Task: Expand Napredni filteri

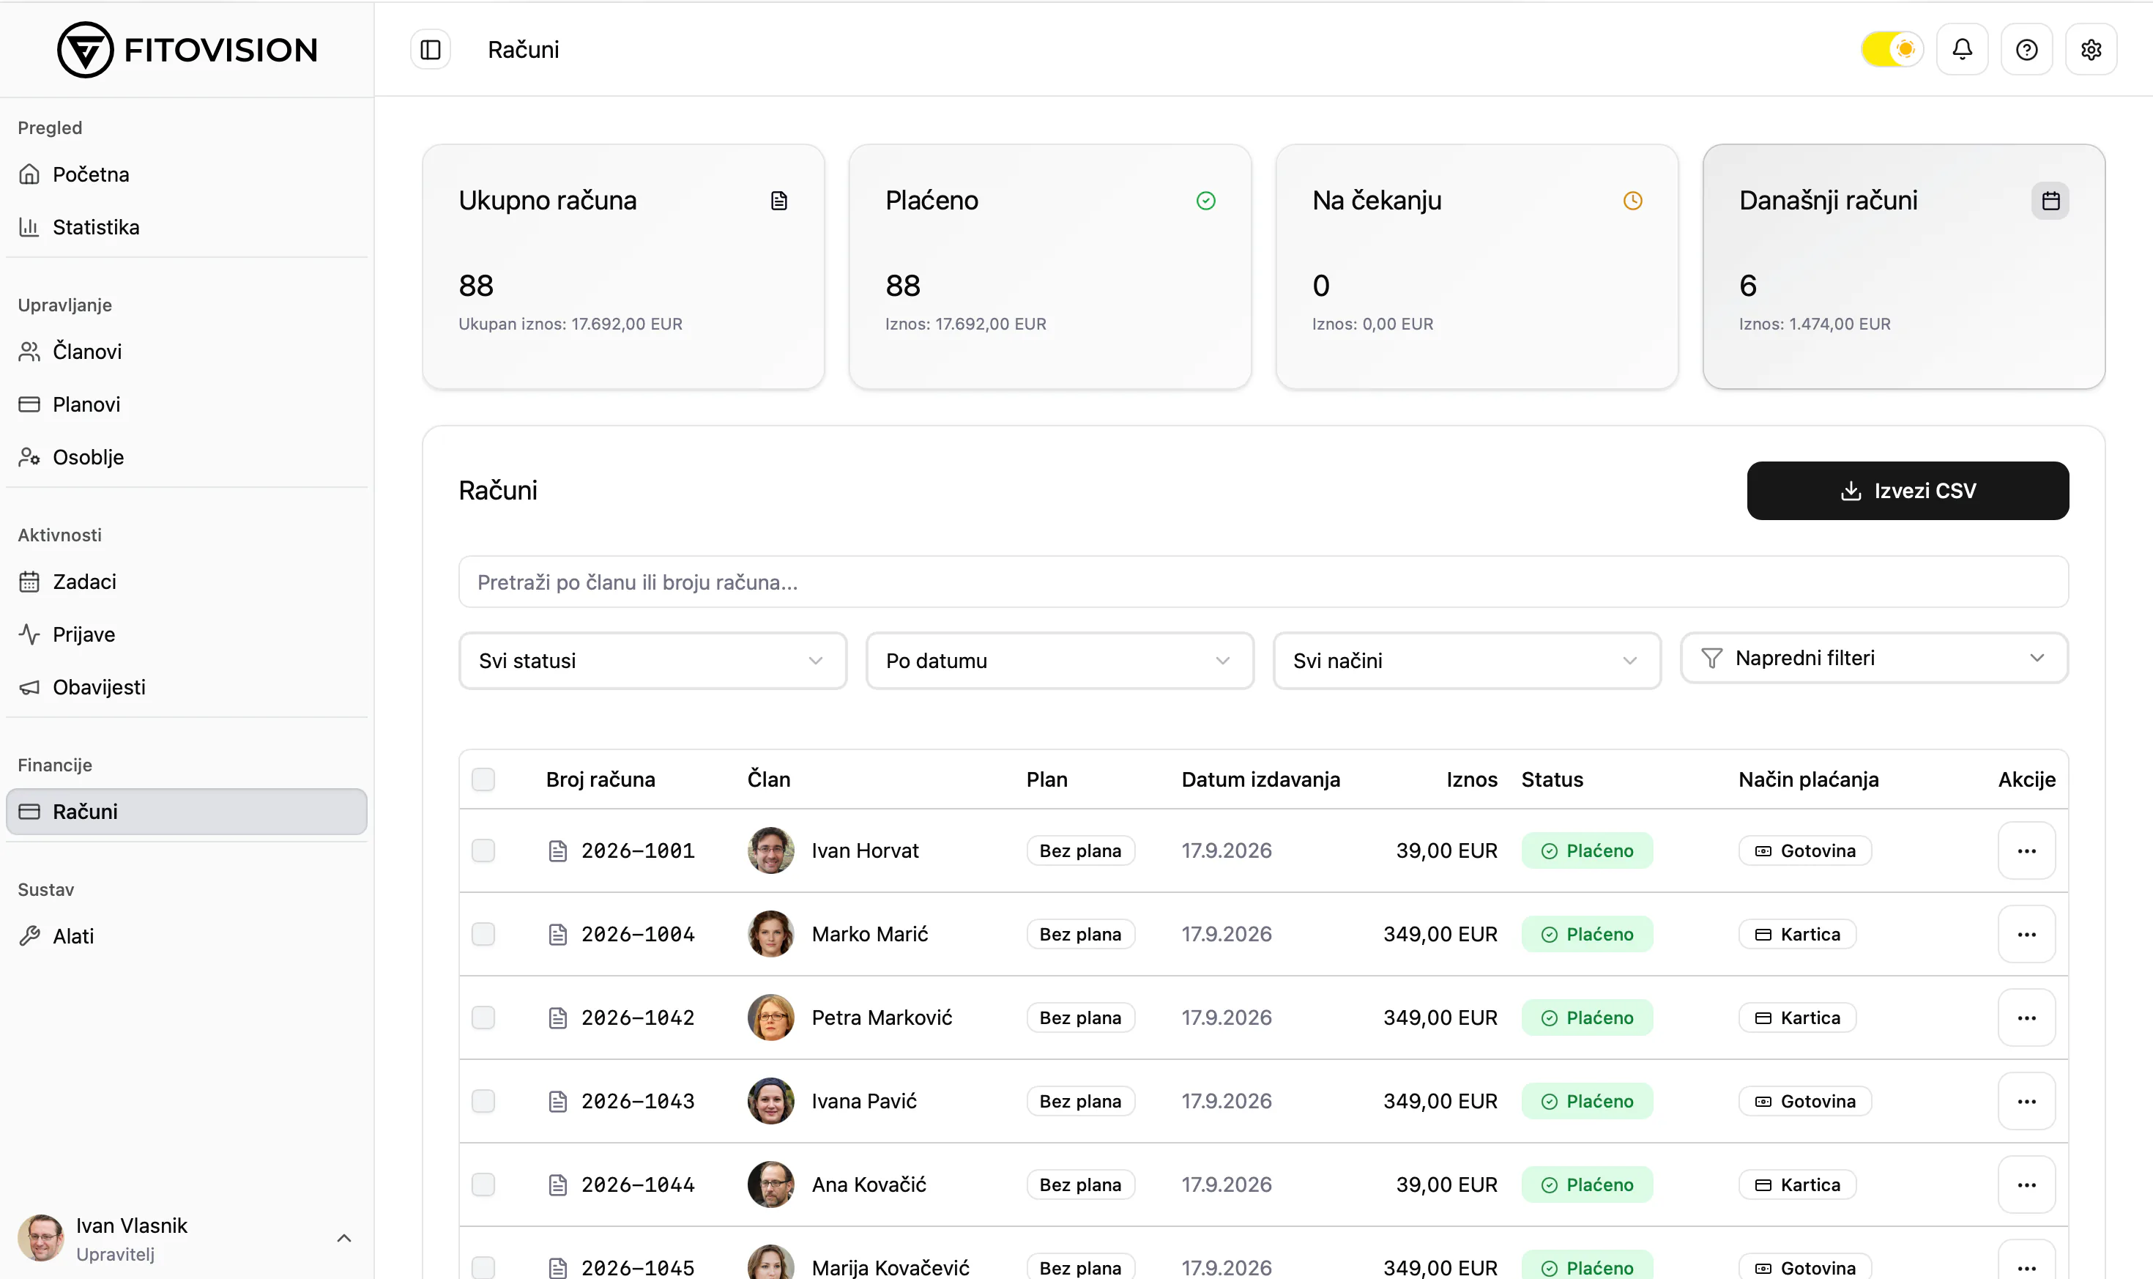Action: pyautogui.click(x=1874, y=659)
